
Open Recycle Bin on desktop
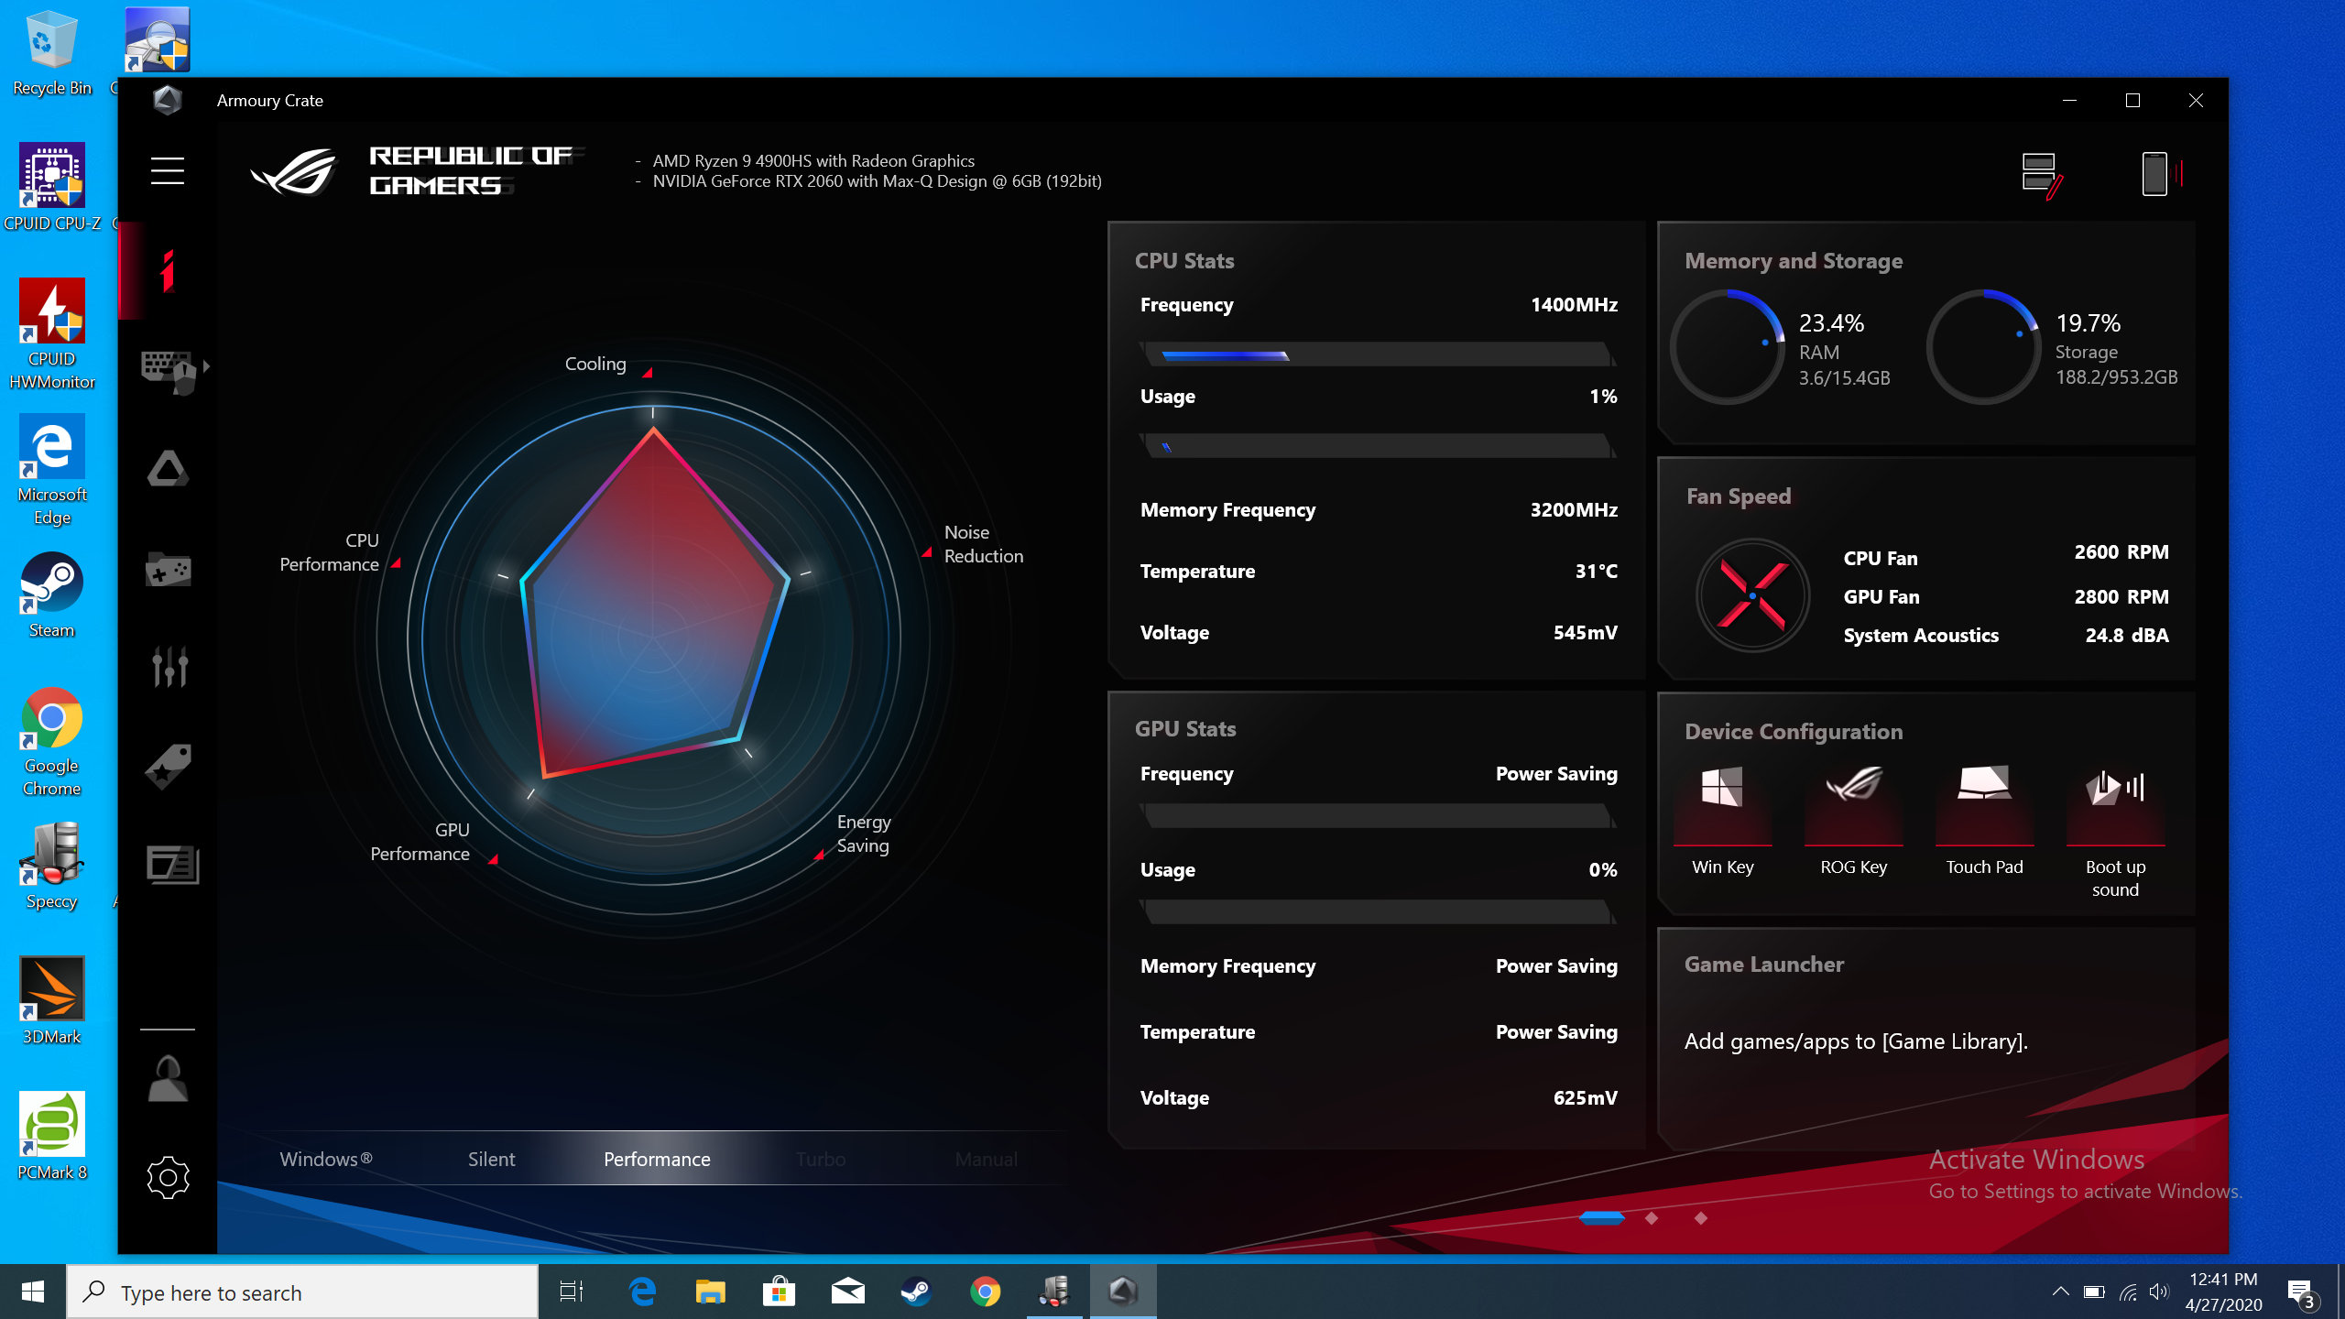click(51, 53)
